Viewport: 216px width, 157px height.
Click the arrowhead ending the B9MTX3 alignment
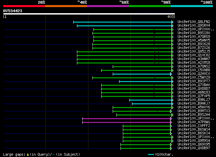171,111
